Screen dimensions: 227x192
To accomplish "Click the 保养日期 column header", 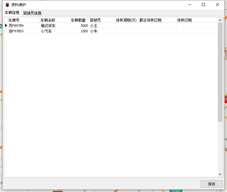I will (x=196, y=20).
